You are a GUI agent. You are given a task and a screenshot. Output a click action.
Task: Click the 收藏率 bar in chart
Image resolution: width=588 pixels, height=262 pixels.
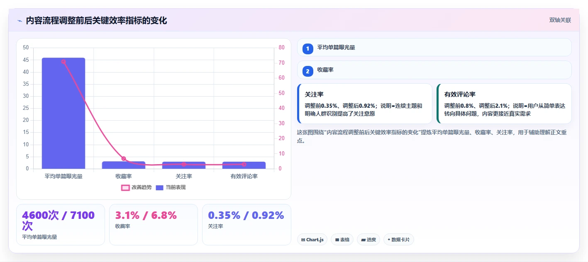[124, 165]
